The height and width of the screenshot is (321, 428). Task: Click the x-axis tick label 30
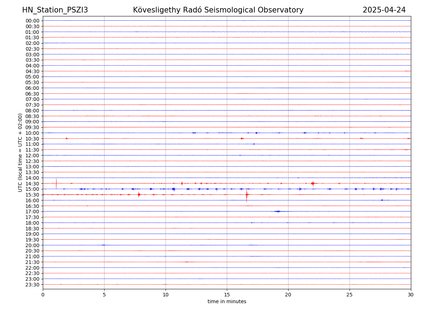click(x=411, y=295)
